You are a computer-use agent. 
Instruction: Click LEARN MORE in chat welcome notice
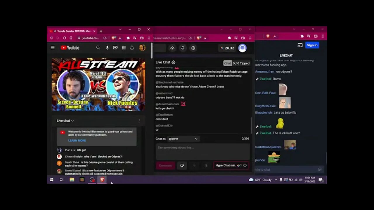coord(77,141)
